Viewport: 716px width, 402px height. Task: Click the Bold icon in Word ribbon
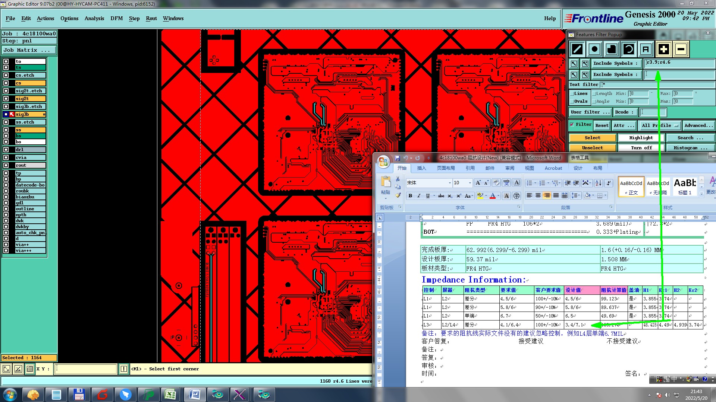[410, 196]
